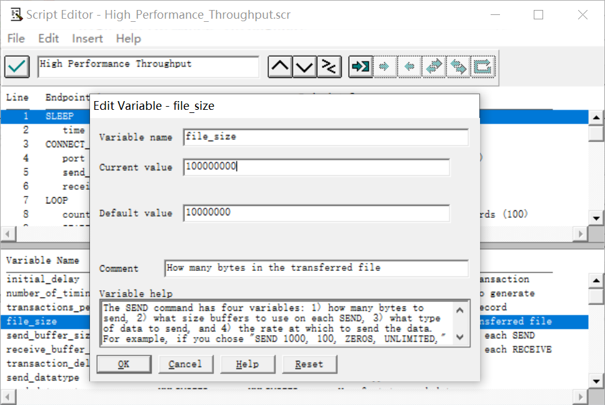Click the Line column header
Viewport: 605px width, 405px height.
click(x=17, y=97)
